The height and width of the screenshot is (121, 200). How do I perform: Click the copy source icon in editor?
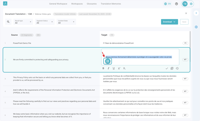pos(172,68)
